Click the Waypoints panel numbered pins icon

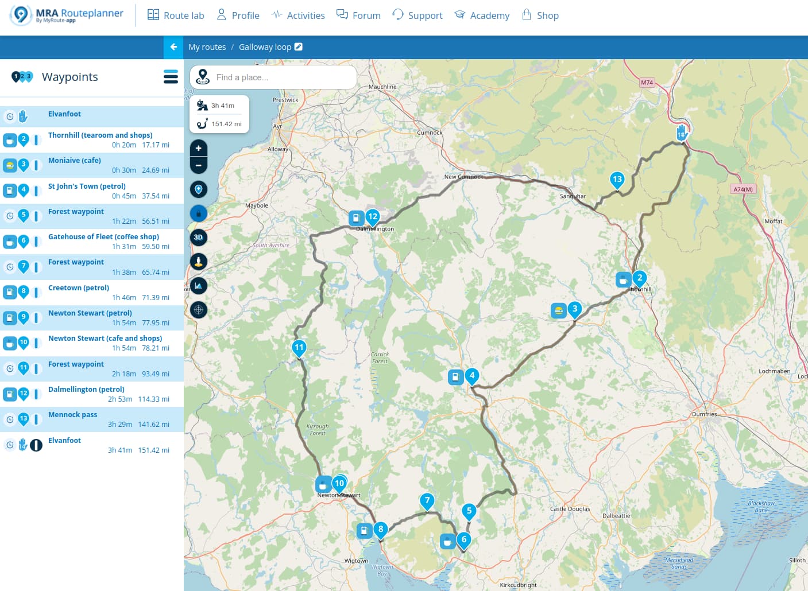pos(22,76)
